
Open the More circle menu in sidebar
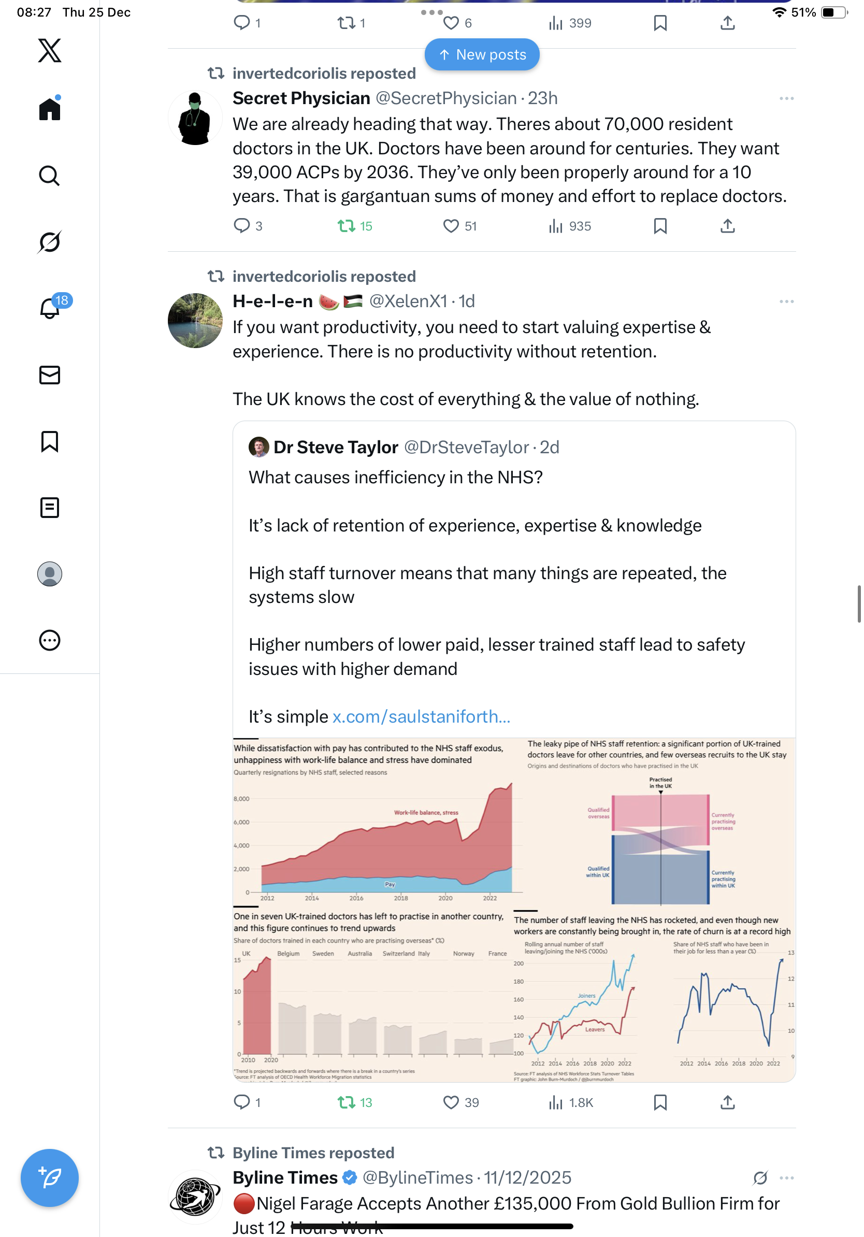coord(50,641)
